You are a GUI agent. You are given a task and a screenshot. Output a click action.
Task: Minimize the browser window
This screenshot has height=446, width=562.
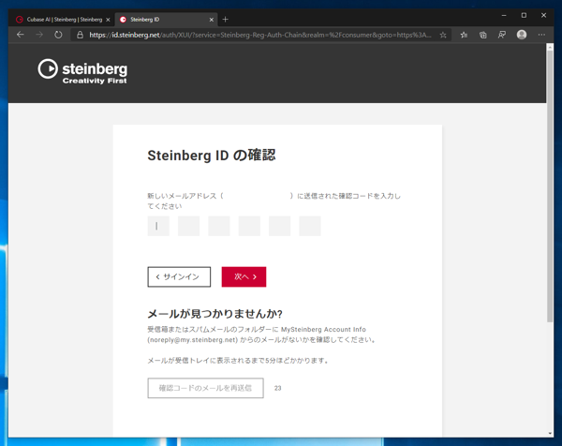coord(504,15)
